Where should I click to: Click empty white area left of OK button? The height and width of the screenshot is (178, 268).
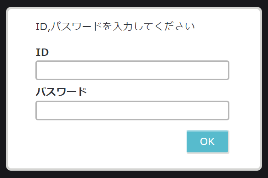109,141
